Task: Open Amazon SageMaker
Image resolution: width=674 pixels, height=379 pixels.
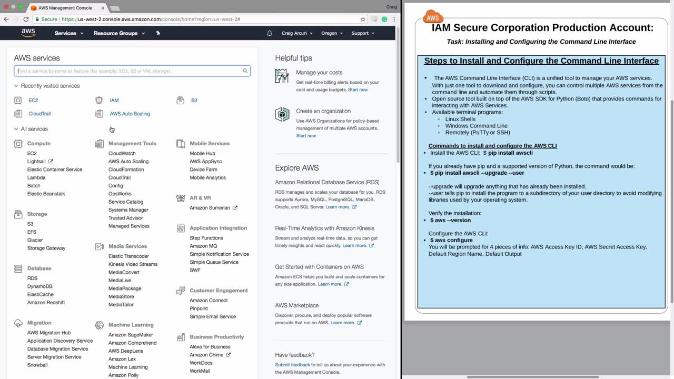Action: click(x=131, y=335)
